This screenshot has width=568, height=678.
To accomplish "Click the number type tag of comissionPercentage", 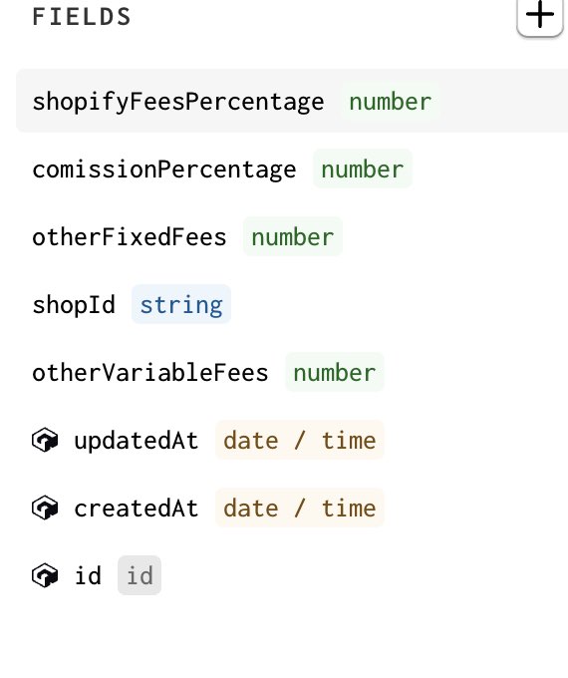I will pos(363,169).
